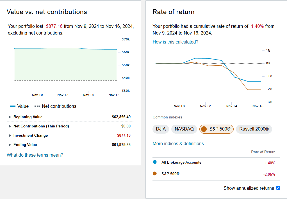Viewport: 287px width, 199px height.
Task: Click the blue Value legend line icon
Action: click(x=13, y=106)
